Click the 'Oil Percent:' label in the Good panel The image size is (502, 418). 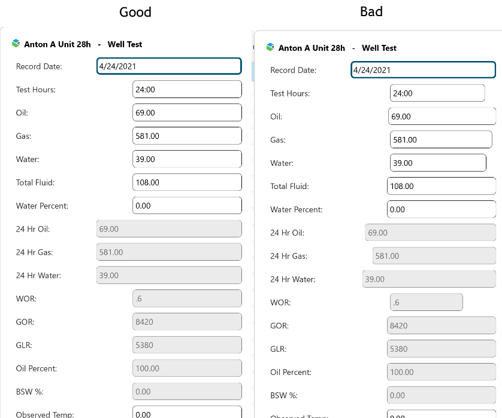(37, 368)
